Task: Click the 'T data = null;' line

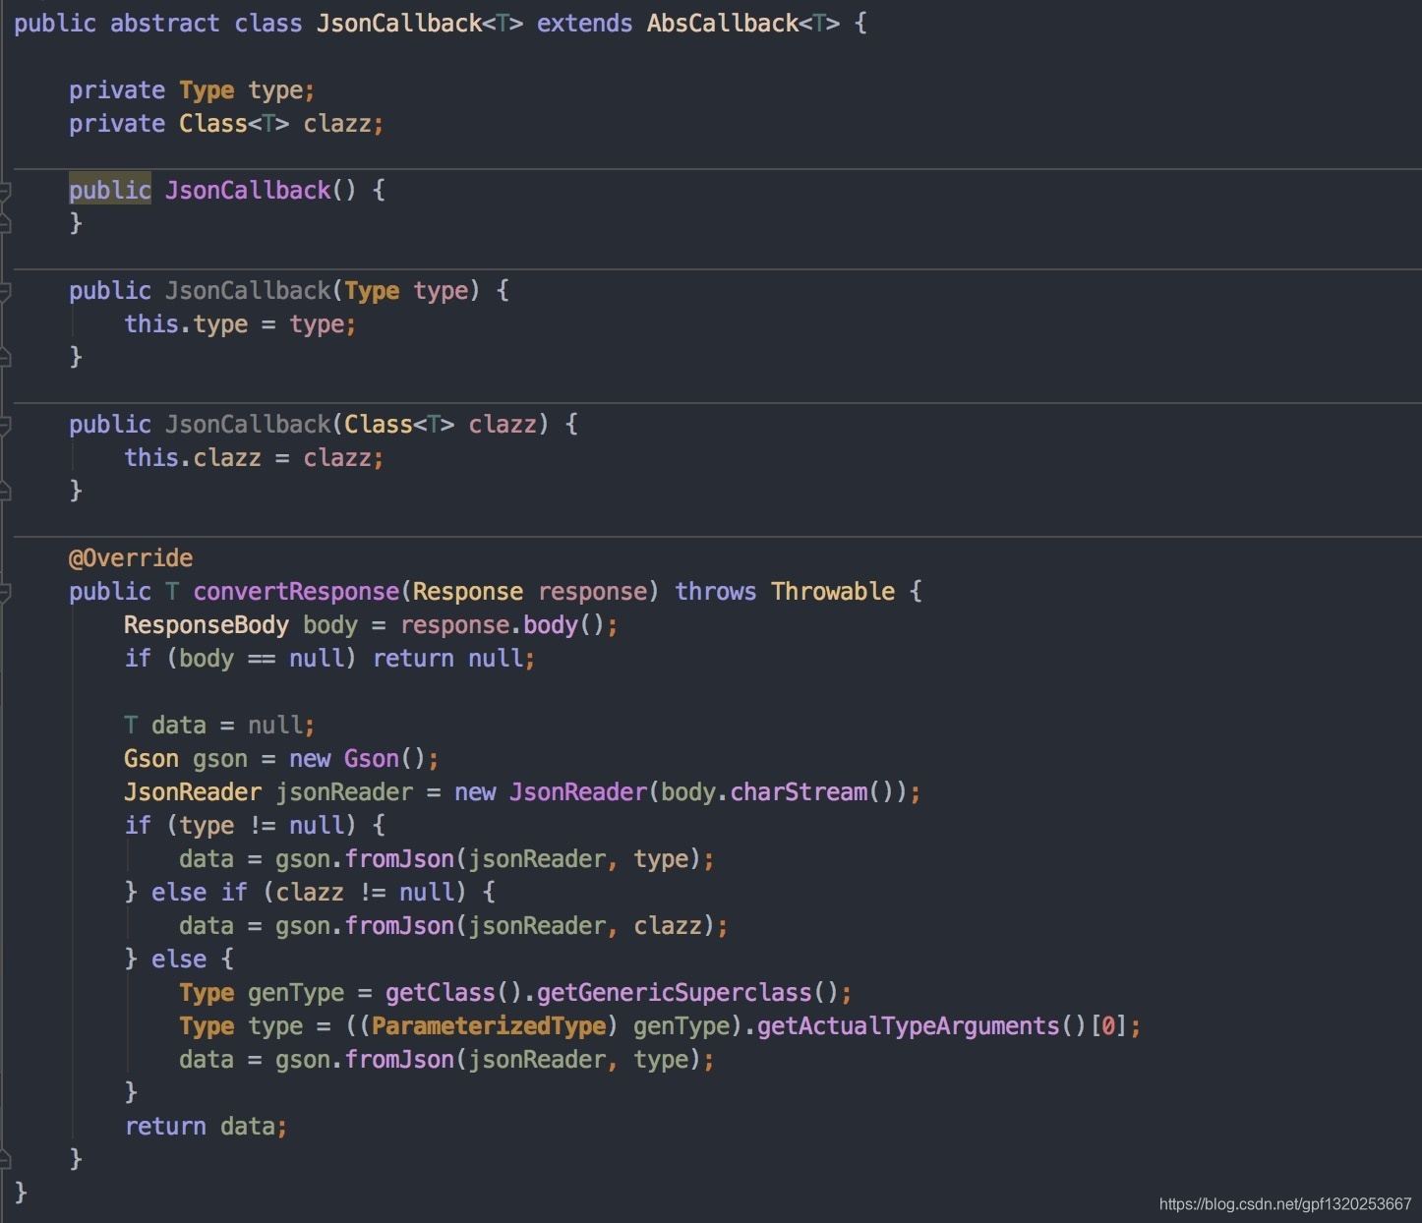Action: 219,725
